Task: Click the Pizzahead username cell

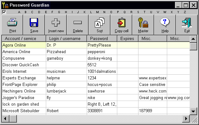Action: (x=66, y=52)
